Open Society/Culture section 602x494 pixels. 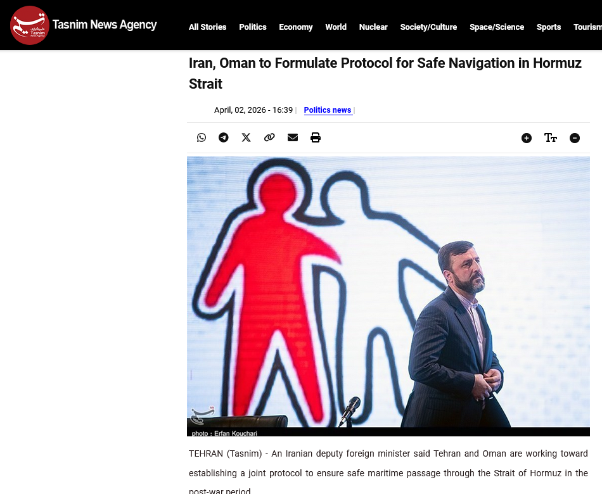click(428, 27)
